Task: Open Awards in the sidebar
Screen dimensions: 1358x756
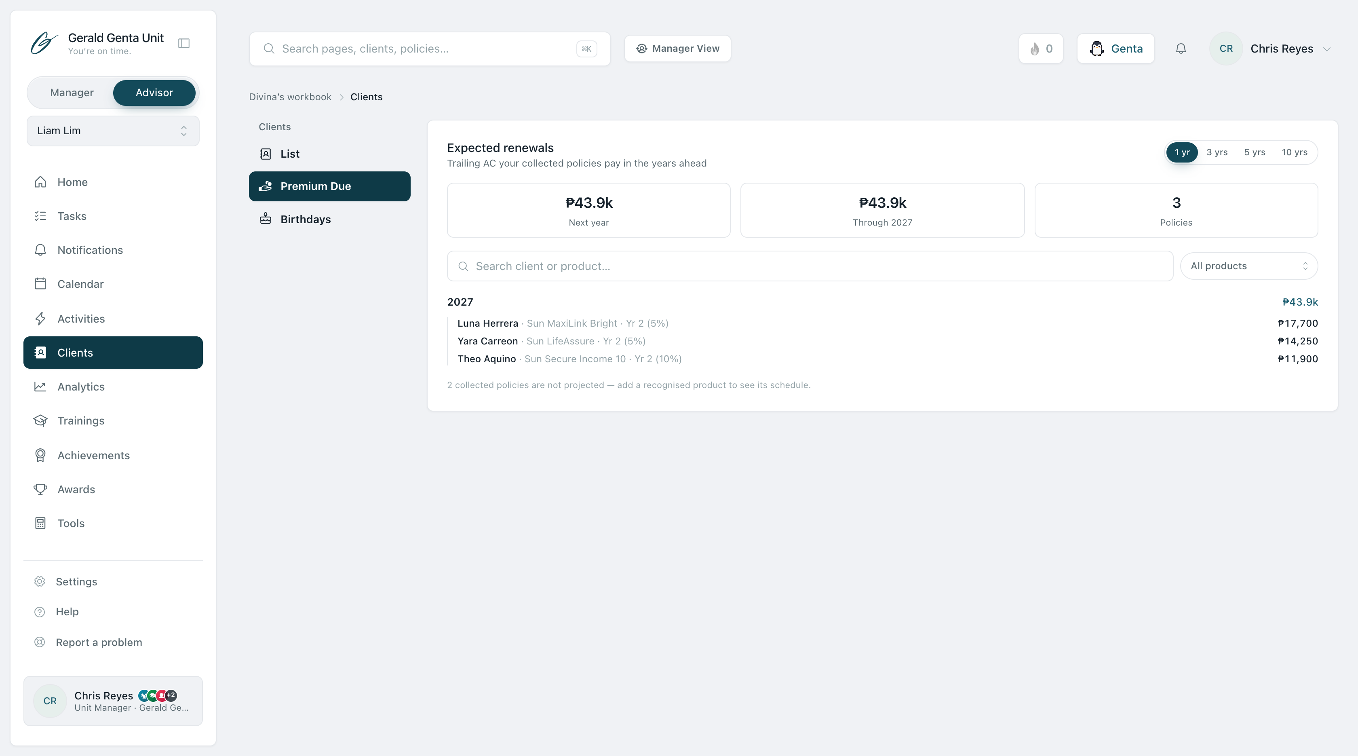Action: tap(113, 489)
